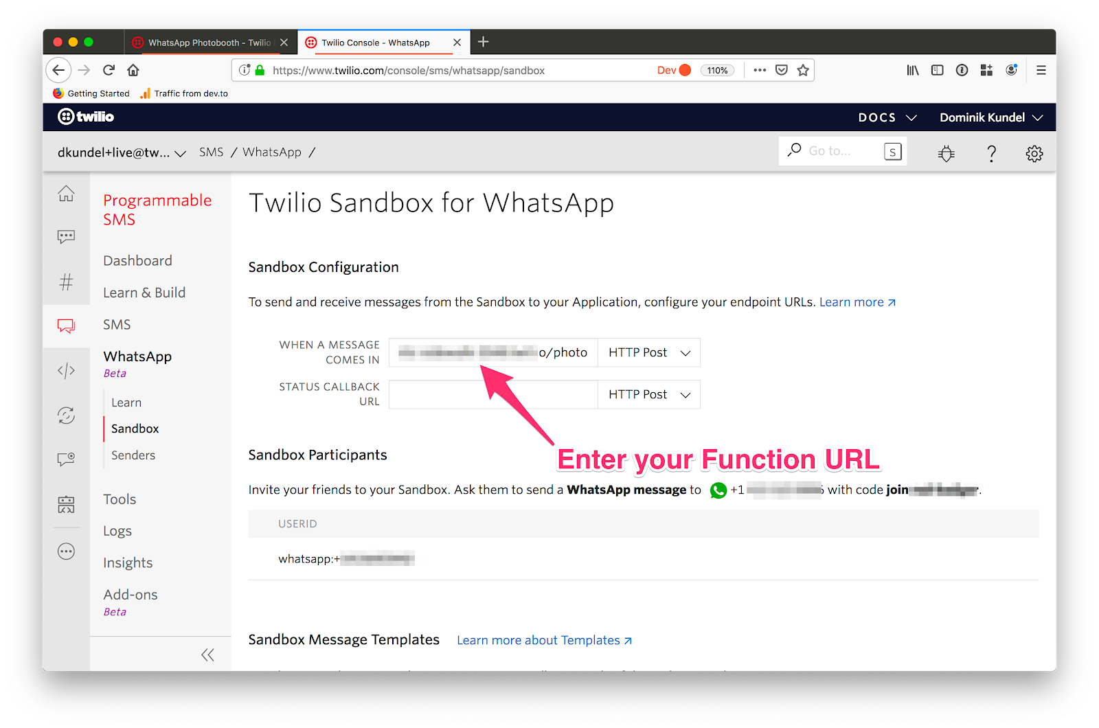Follow the Learn more link

[857, 302]
